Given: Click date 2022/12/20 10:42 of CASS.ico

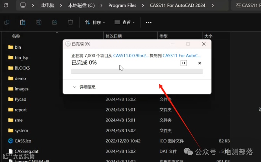Looking at the screenshot, I should coord(123,141).
